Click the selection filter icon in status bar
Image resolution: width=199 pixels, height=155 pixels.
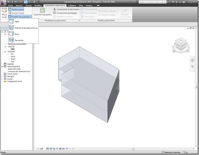[x=185, y=152]
